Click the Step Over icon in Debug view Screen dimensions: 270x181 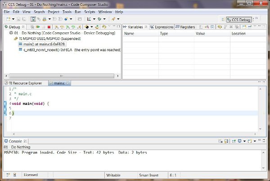click(x=62, y=27)
